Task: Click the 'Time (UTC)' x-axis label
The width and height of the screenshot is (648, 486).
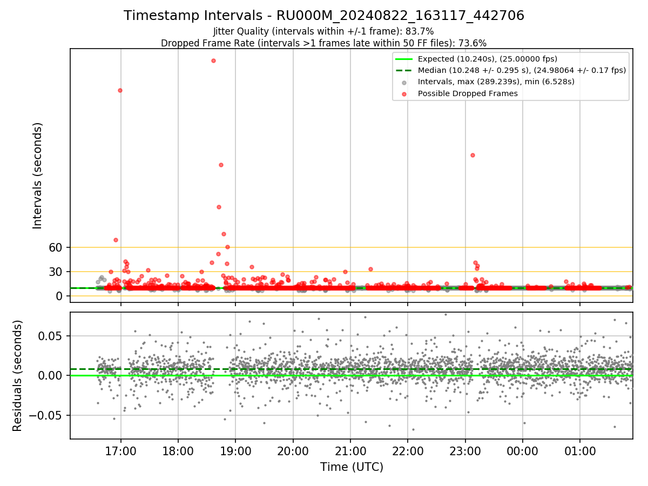Action: pos(352,467)
